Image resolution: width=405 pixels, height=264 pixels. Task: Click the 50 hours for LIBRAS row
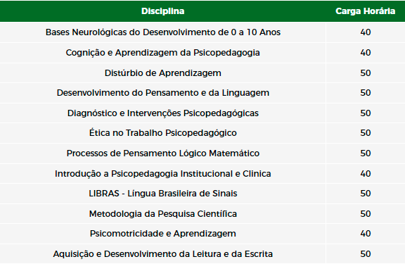pos(366,194)
